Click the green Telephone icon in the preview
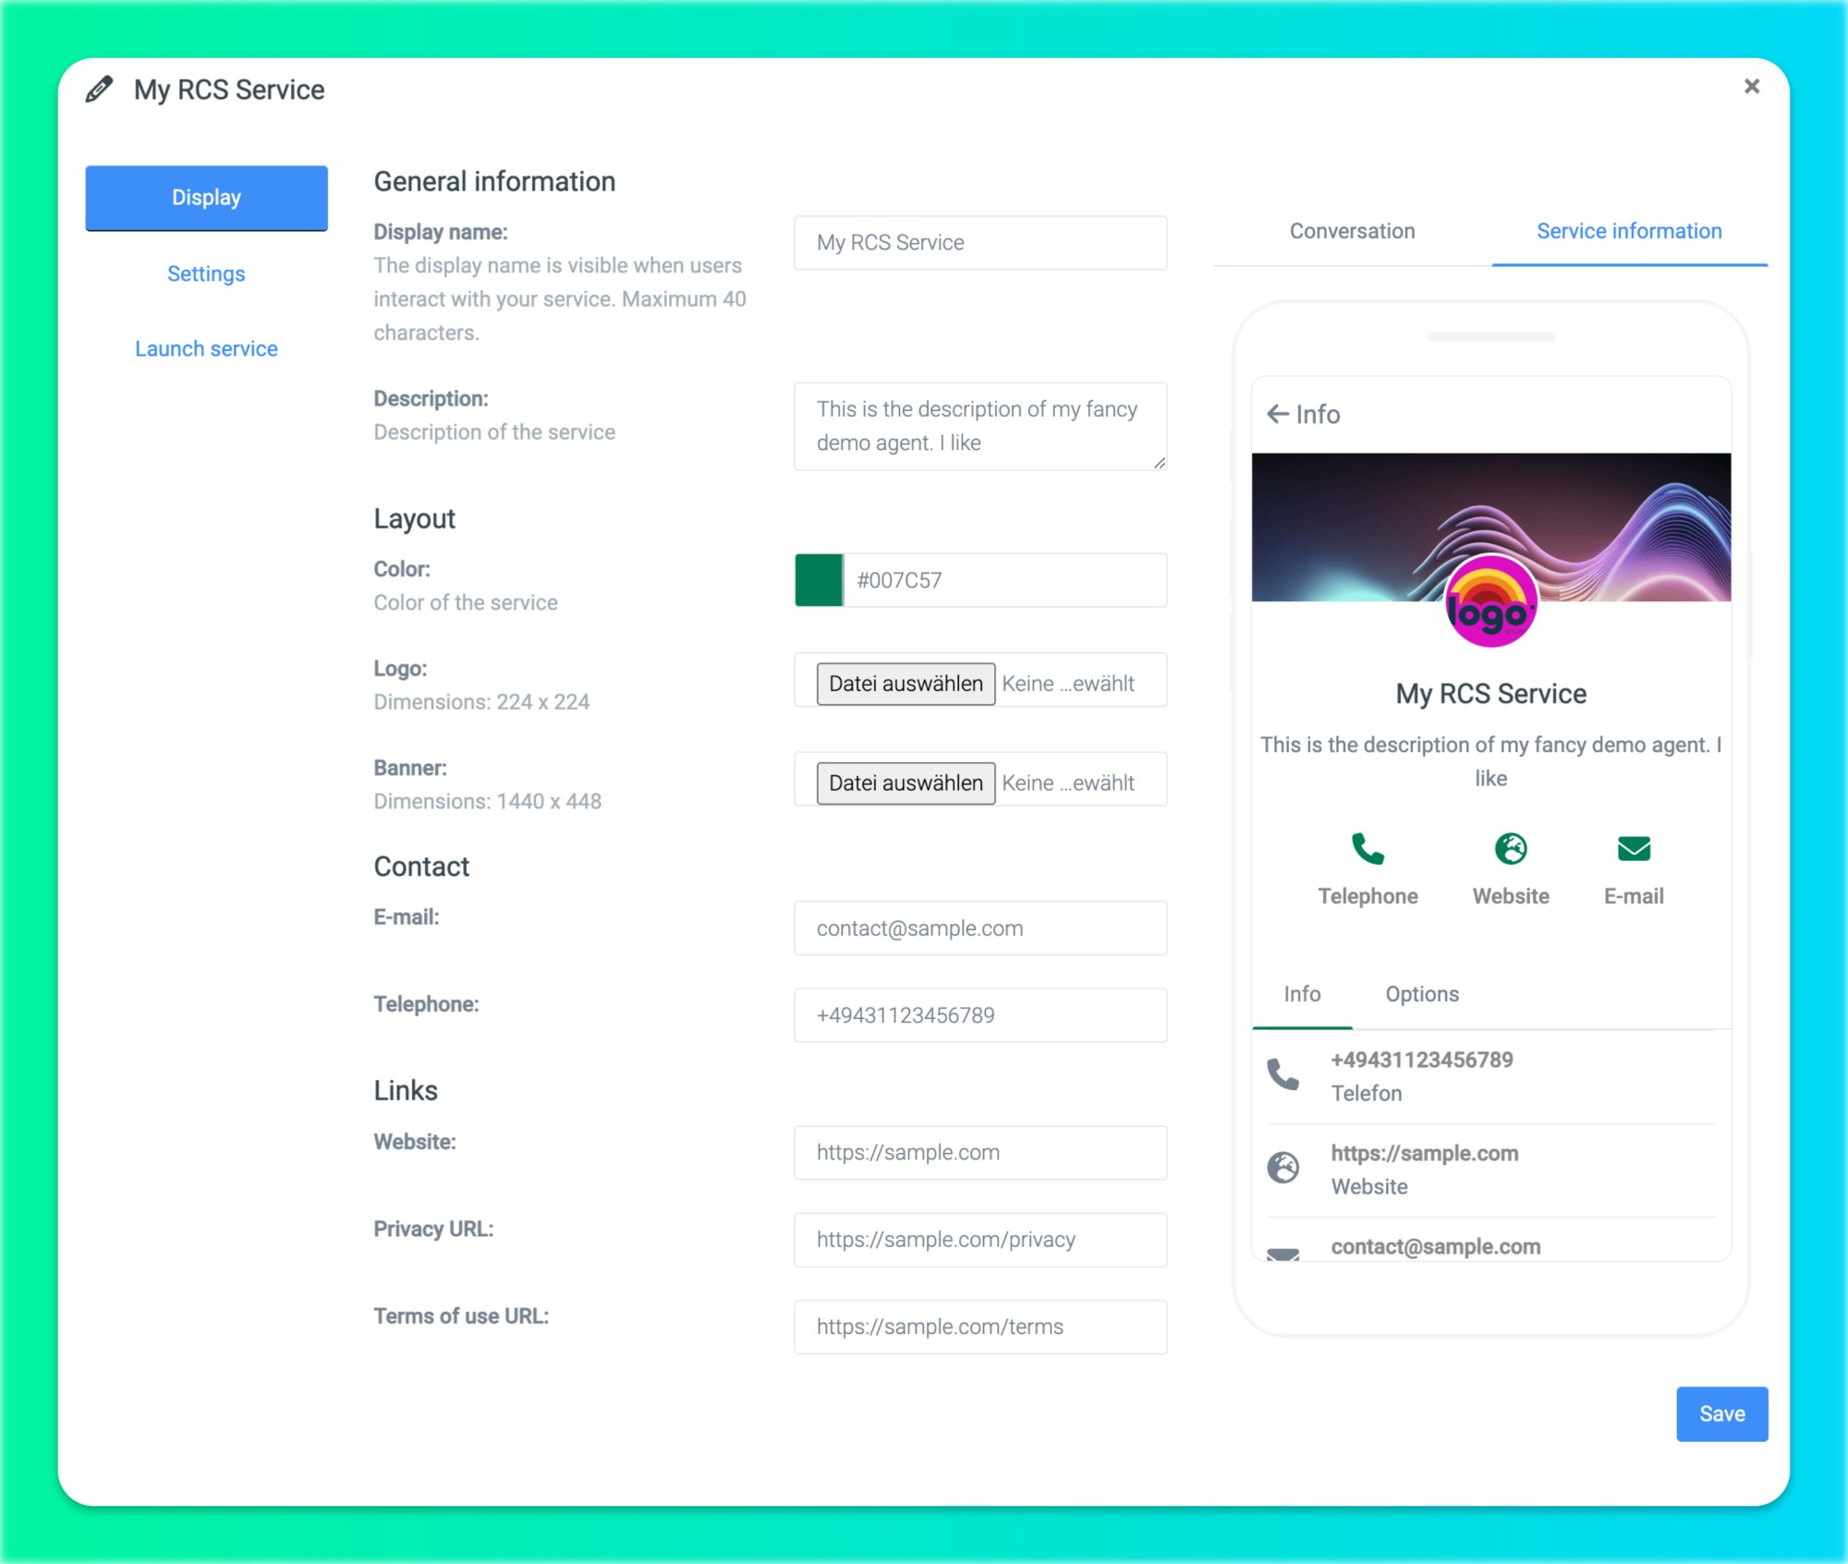Viewport: 1848px width, 1564px height. click(1368, 848)
